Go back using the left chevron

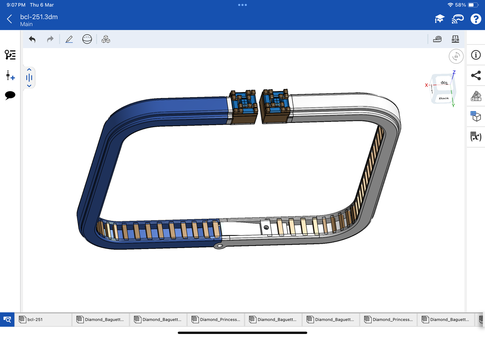pyautogui.click(x=10, y=19)
